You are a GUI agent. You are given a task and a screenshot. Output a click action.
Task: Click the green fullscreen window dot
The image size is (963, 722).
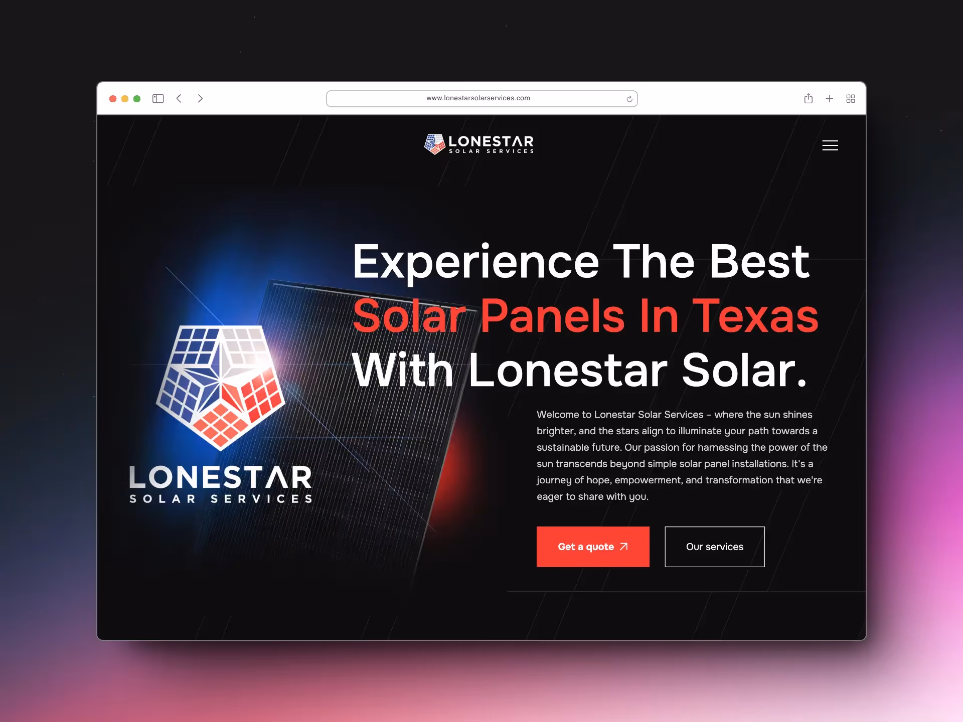point(137,99)
